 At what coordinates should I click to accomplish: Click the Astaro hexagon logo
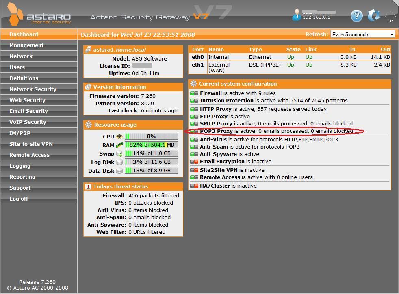[15, 14]
